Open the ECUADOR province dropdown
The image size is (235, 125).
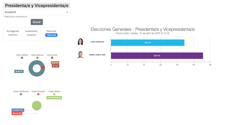37,12
